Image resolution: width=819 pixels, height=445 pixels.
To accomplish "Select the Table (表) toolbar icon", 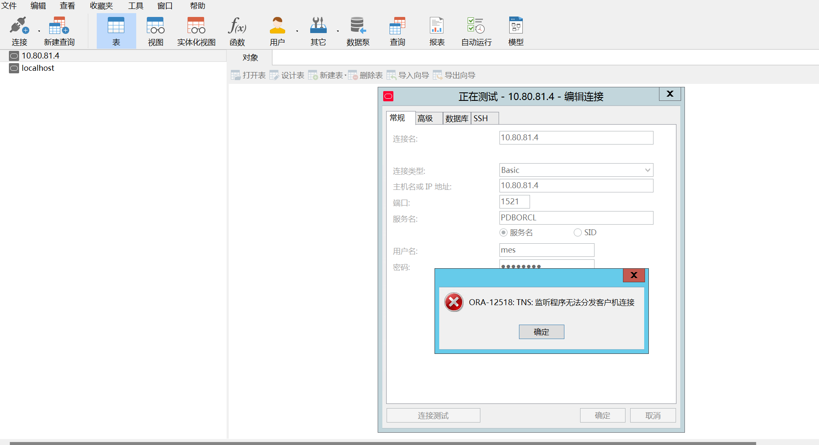I will [116, 25].
